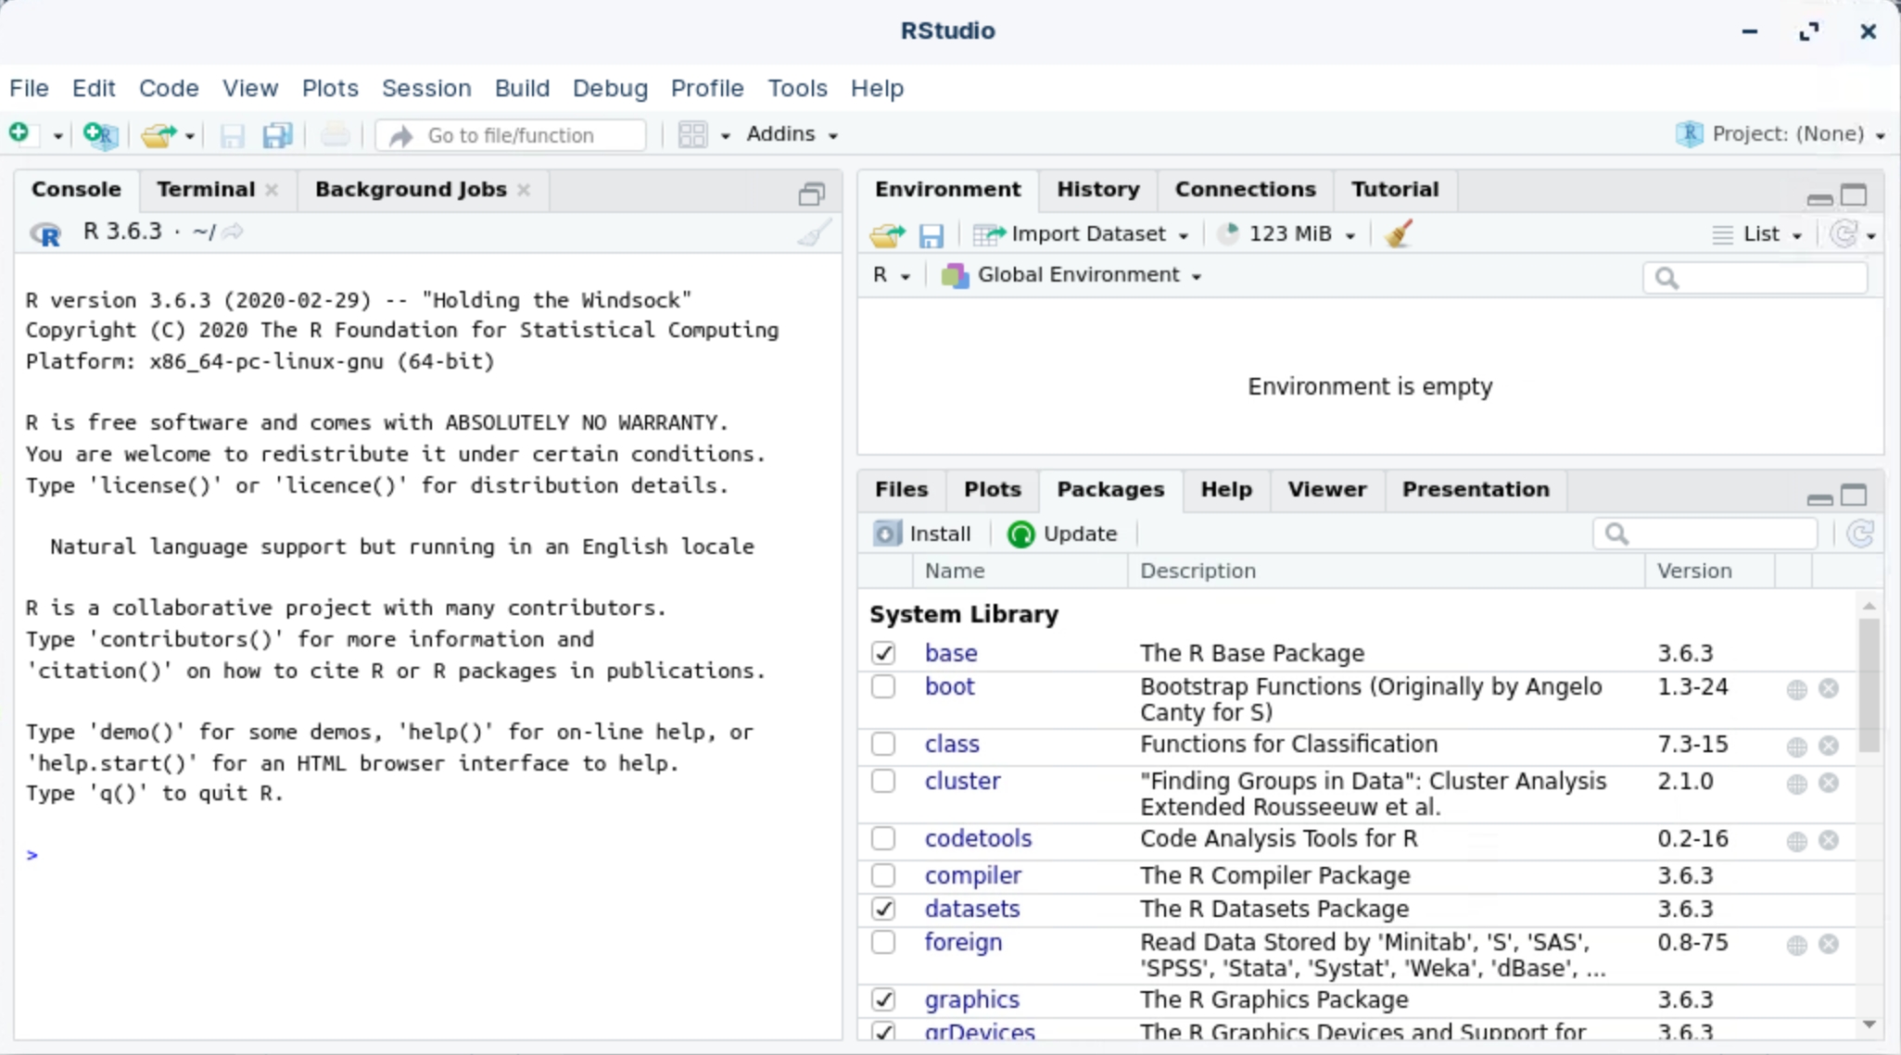
Task: Open the codetools package link
Action: (978, 838)
